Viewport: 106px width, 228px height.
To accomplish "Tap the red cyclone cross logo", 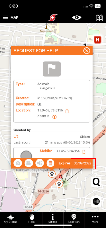I will 53,18.
